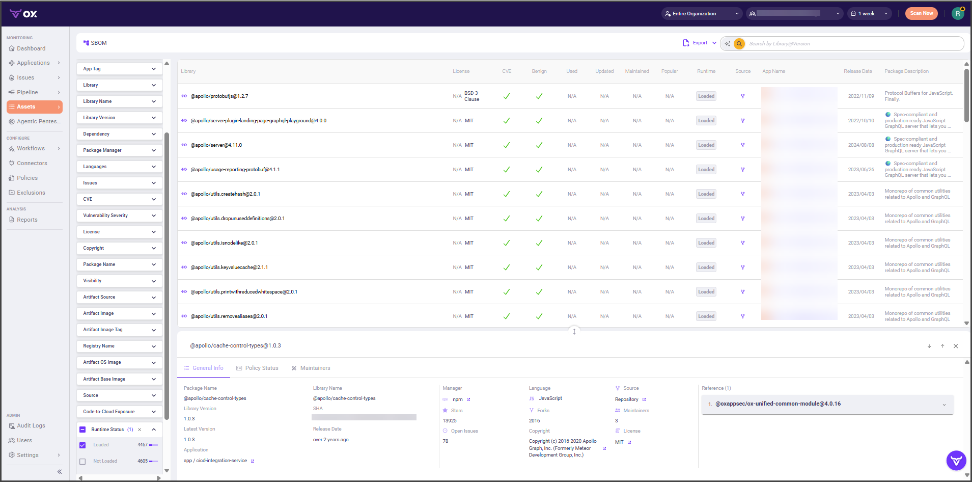The width and height of the screenshot is (972, 482).
Task: Click the orange search magnifier icon
Action: pos(739,44)
